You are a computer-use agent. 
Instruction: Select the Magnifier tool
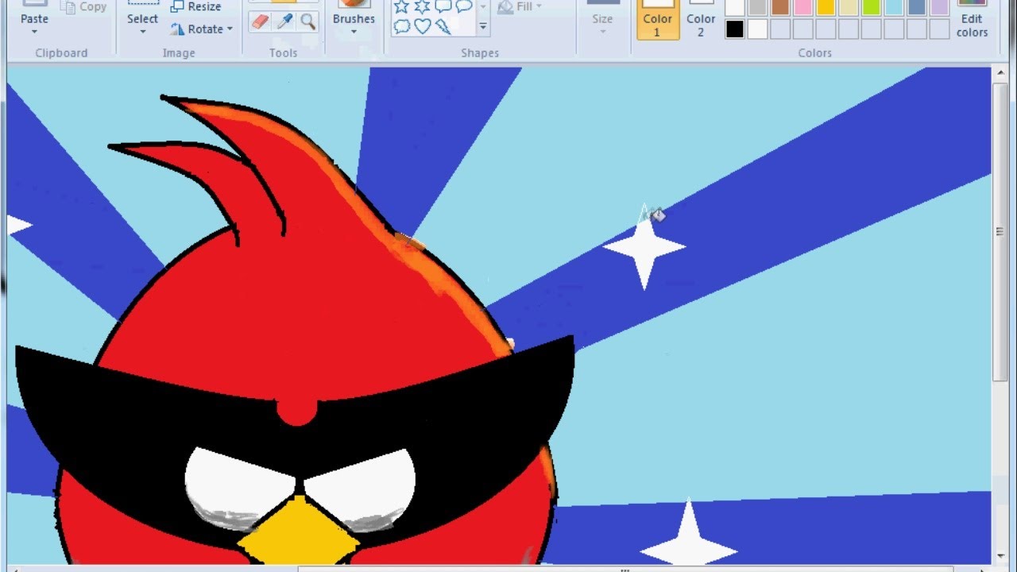click(x=308, y=22)
